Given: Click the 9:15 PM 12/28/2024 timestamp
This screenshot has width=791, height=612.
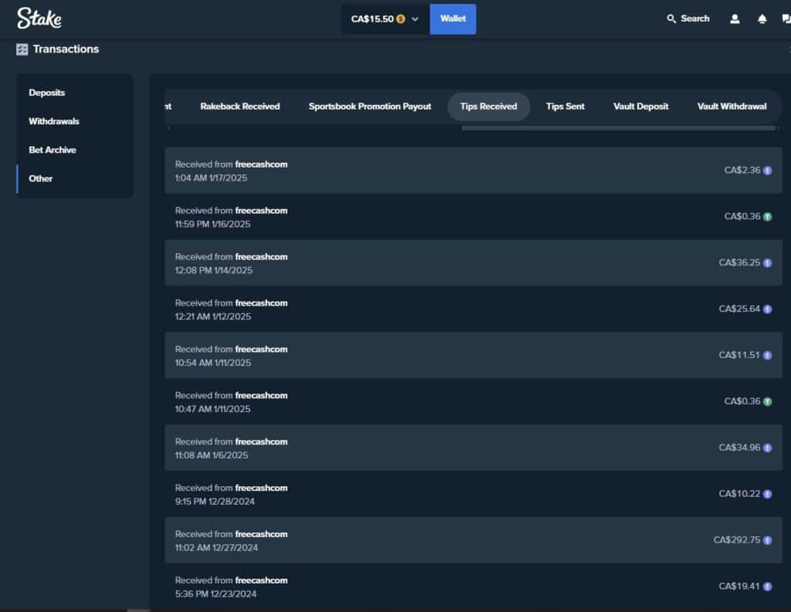Looking at the screenshot, I should click(x=215, y=502).
